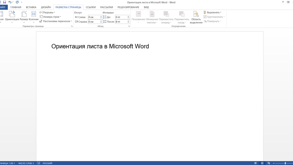Click the Ribbon Display Options icon
293x165 pixels.
coord(288,2)
